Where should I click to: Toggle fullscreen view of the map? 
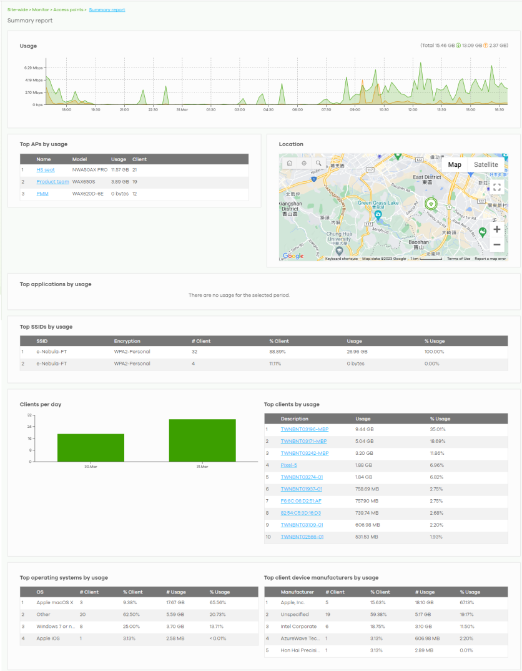[x=496, y=187]
